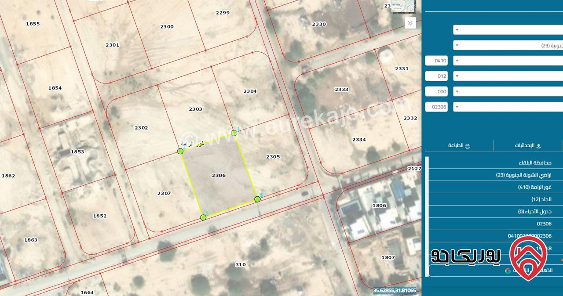This screenshot has width=563, height=296.
Task: Toggle the sun brightness map button
Action: (x=410, y=23)
